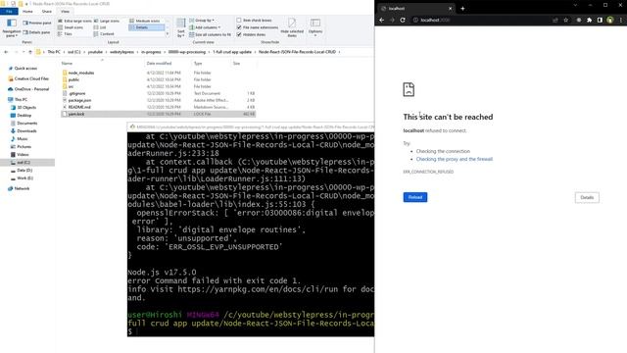Select the yarn.lock file row
Screen dimensions: 627x353
(x=158, y=114)
